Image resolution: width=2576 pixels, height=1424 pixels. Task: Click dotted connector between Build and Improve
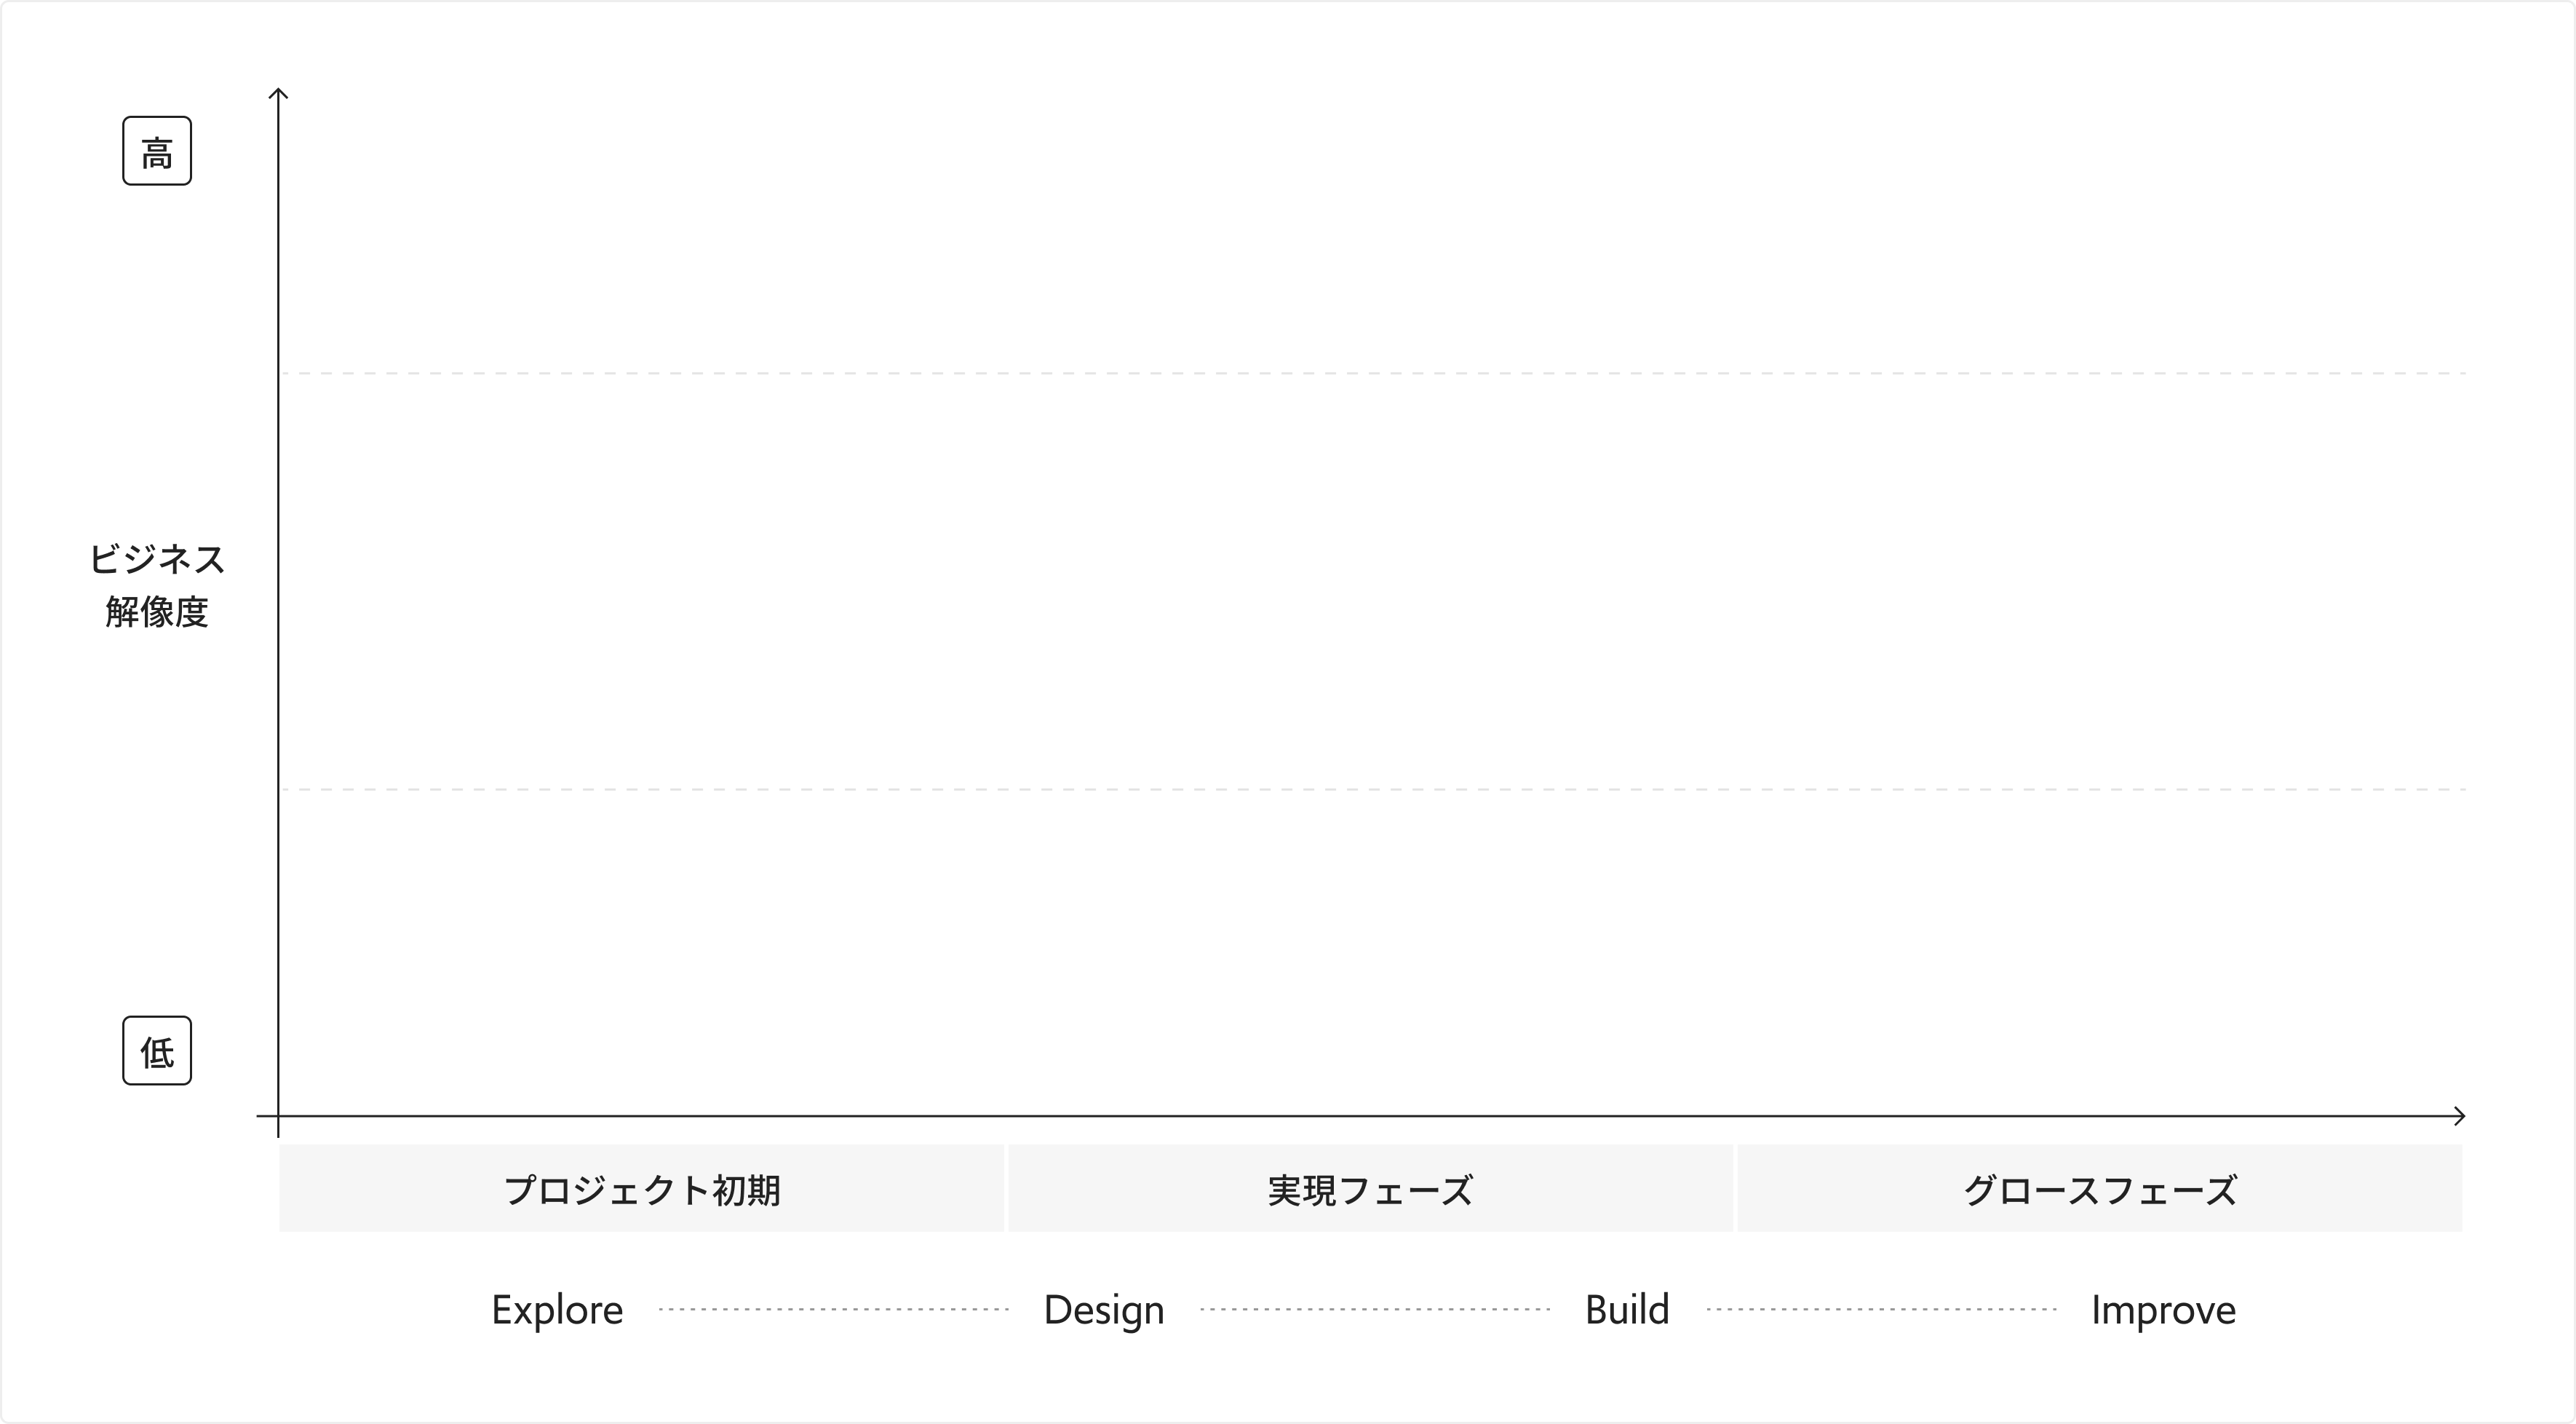tap(1880, 1309)
